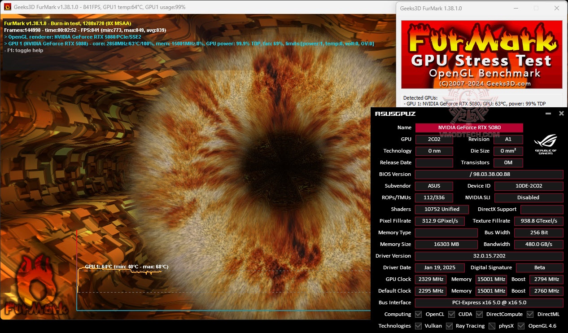This screenshot has height=333, width=568.
Task: Click the 'F1: toggle help' overlay text
Action: tap(24, 50)
